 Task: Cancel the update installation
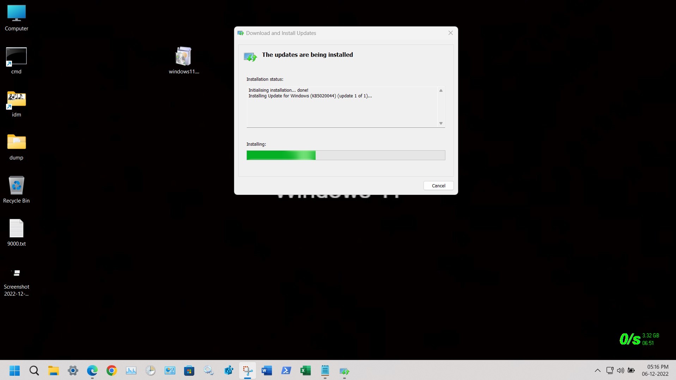coord(438,186)
